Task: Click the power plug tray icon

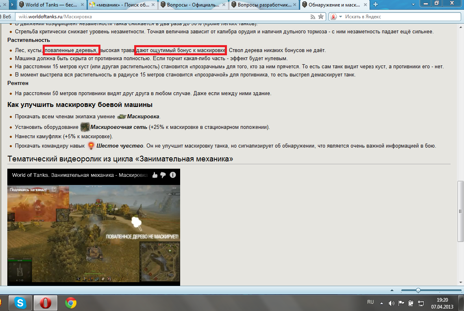Action: [411, 303]
